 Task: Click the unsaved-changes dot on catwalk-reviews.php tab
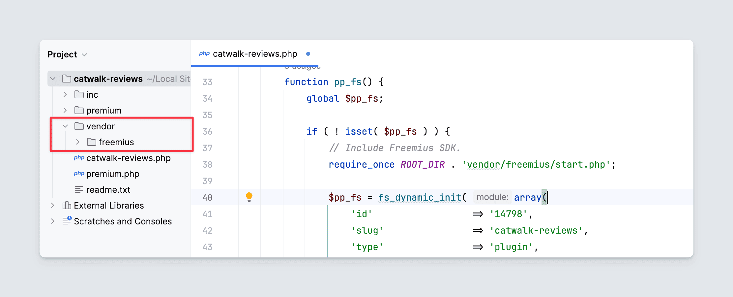click(x=308, y=54)
